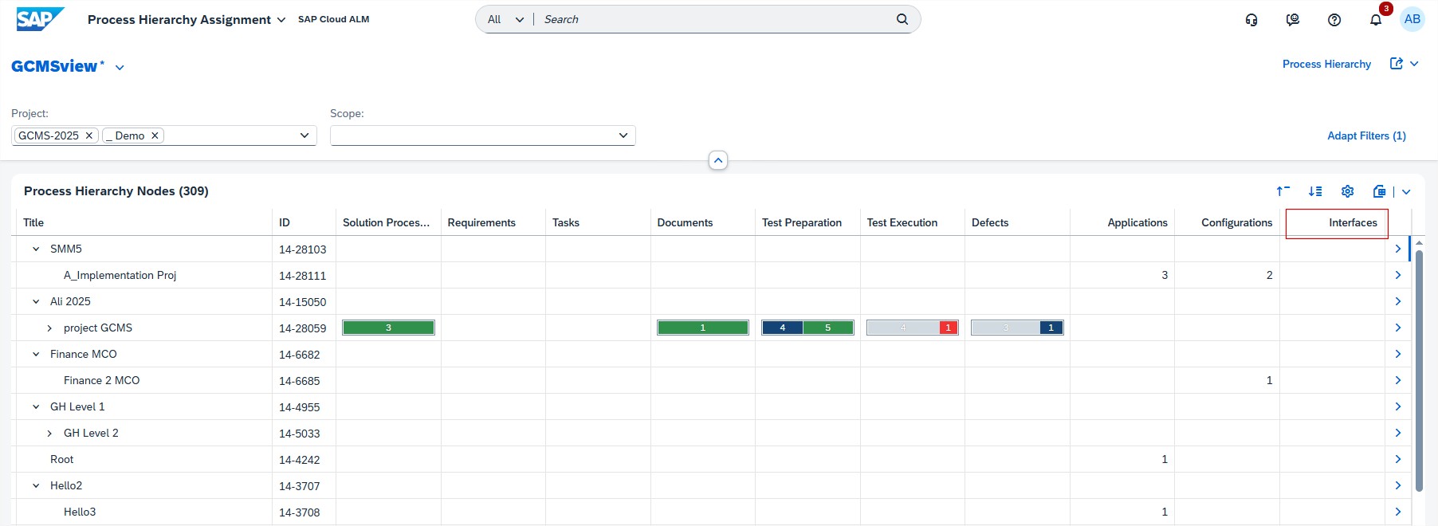The image size is (1438, 526).
Task: Remove the GCMS-2025 project token
Action: point(89,135)
